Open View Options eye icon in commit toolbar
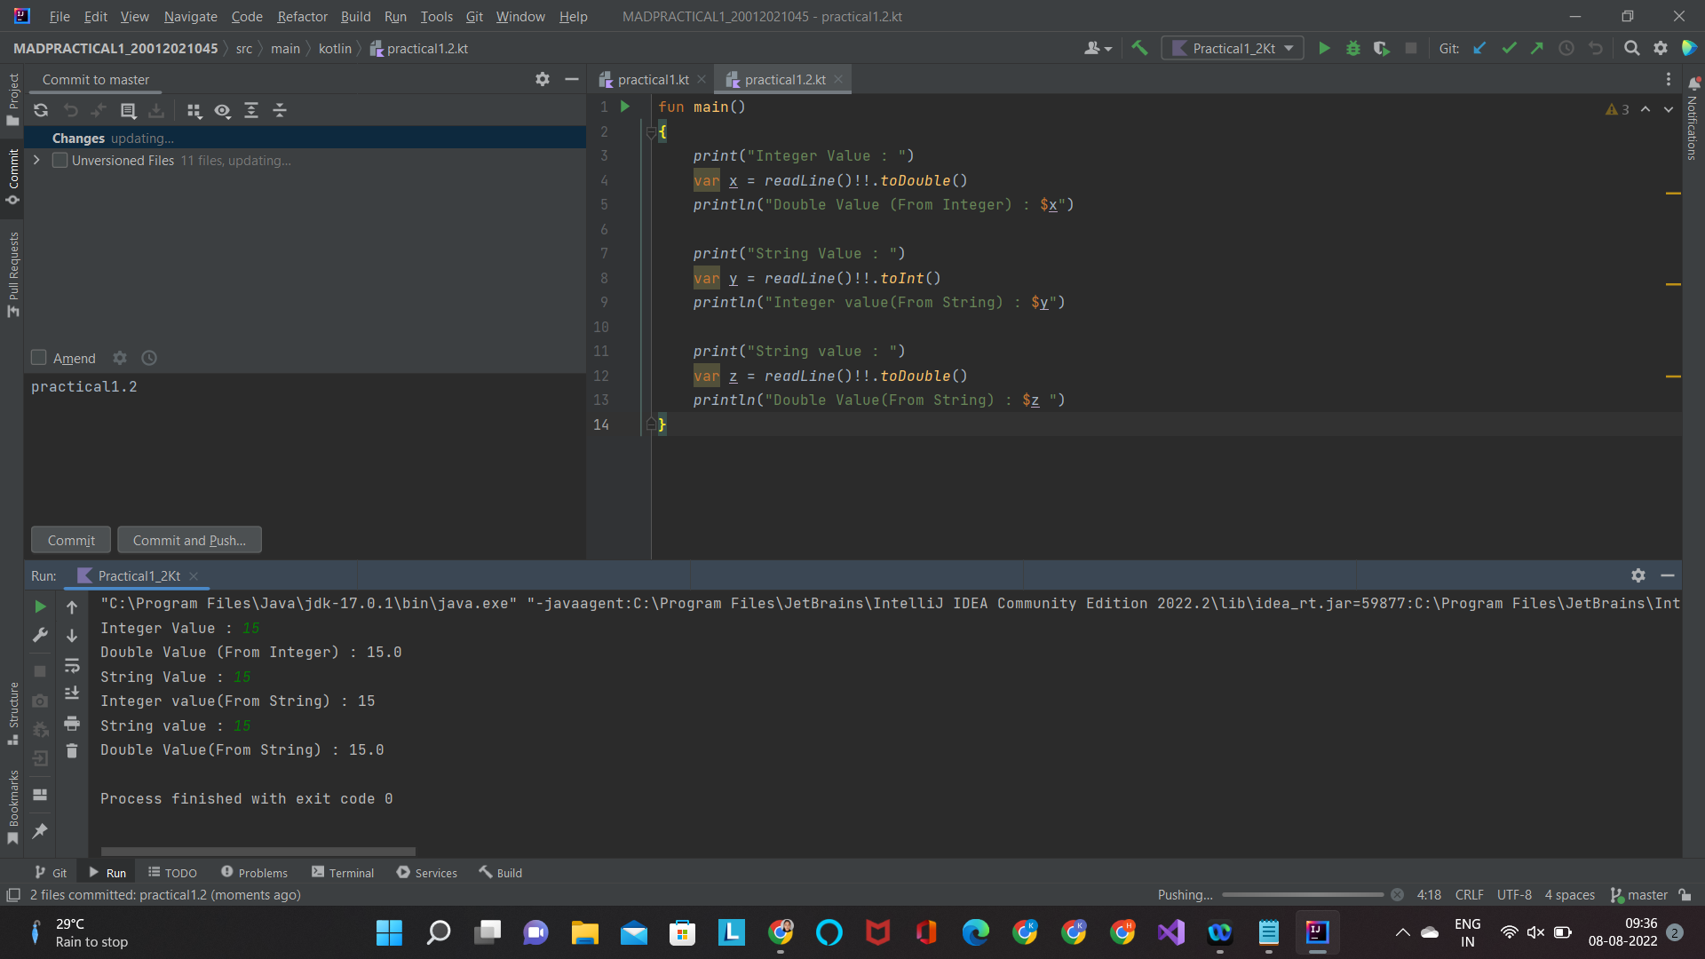The height and width of the screenshot is (959, 1705). pyautogui.click(x=223, y=111)
